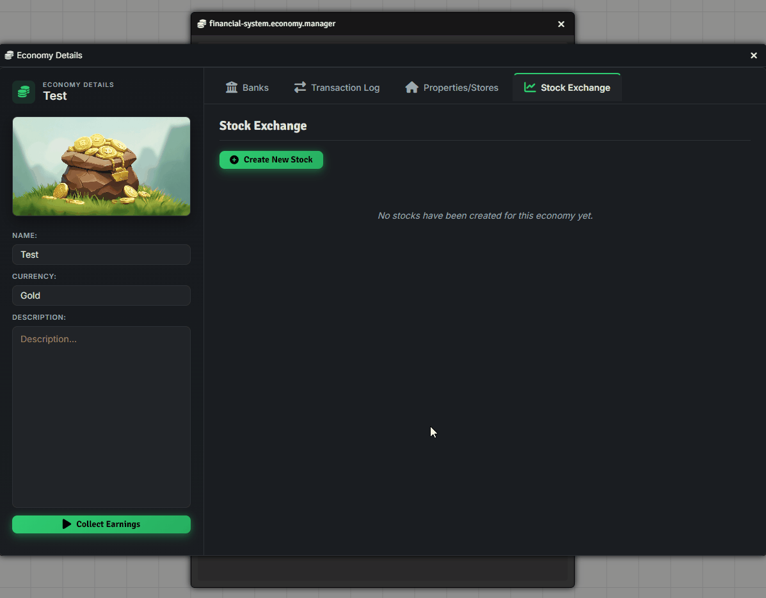The image size is (766, 598).
Task: Click the chart line icon on Stock Exchange
Action: 530,88
